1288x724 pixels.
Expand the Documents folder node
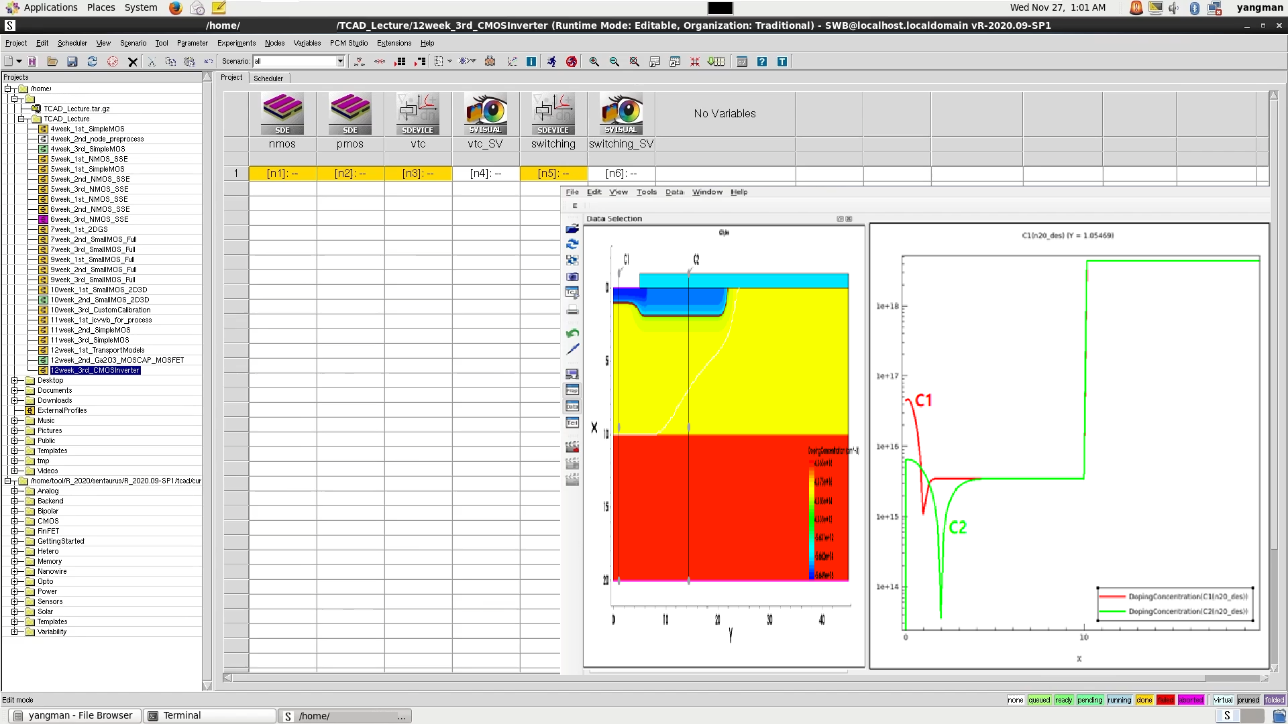14,390
